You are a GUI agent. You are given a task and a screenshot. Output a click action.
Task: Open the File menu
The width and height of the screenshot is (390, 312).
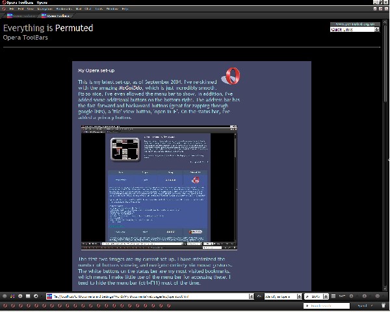12,9
